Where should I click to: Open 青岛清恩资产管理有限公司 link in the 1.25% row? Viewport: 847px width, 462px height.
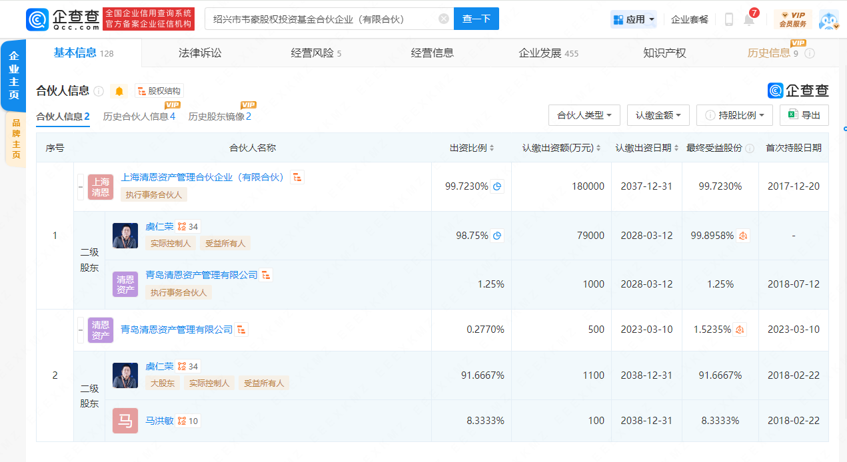tap(201, 275)
